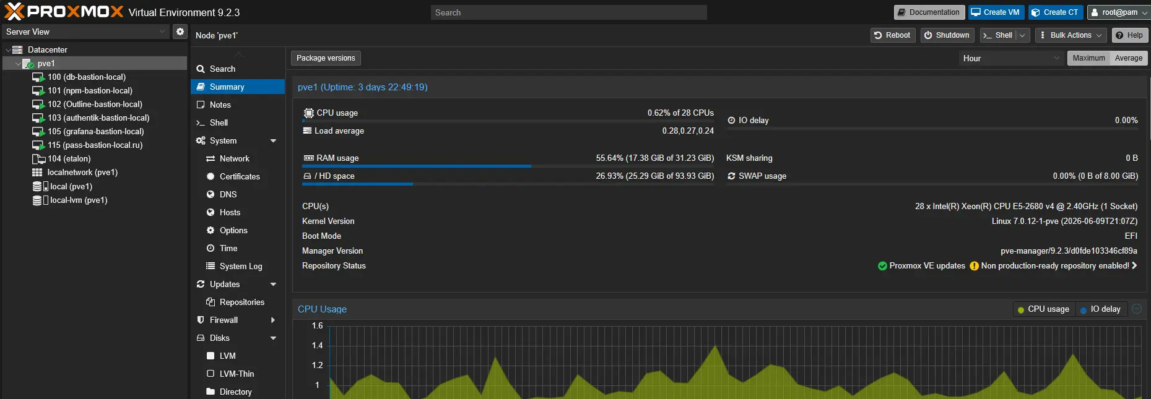1151x399 pixels.
Task: Open Directory disks page
Action: 238,392
